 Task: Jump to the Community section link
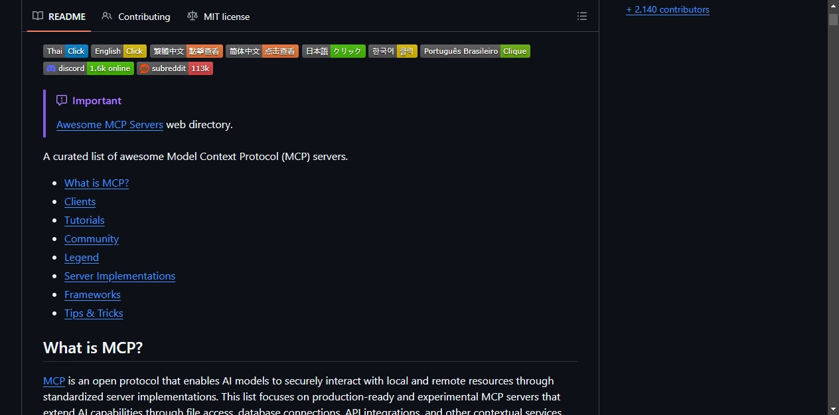(x=92, y=238)
